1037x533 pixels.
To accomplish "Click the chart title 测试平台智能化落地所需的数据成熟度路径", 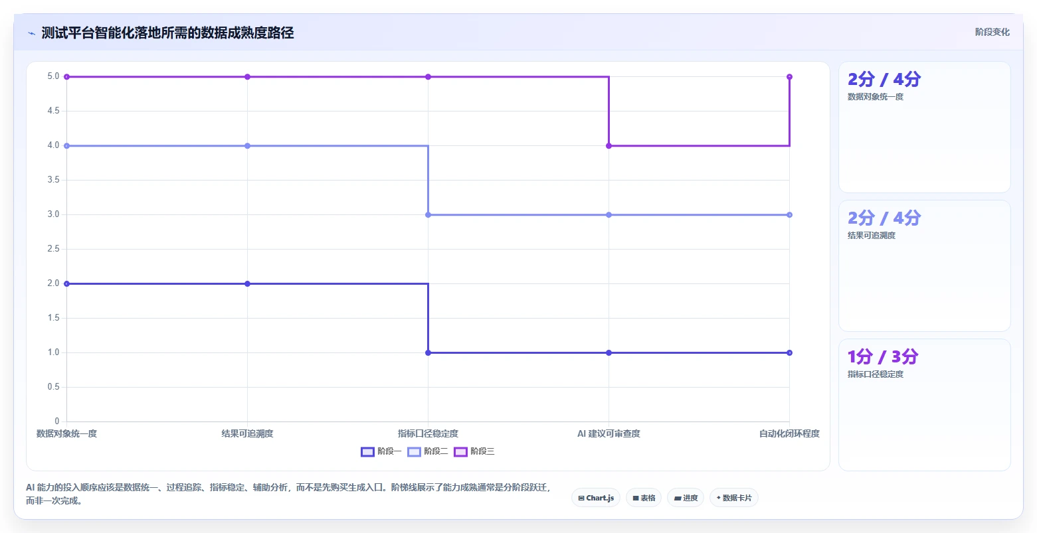I will (167, 33).
